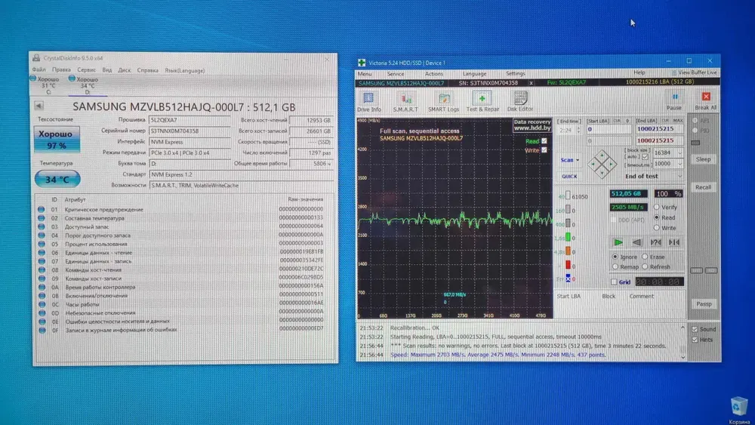
Task: Open Menu in Victoria menu bar
Action: [365, 74]
